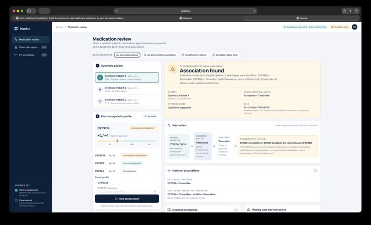This screenshot has height=225, width=371.
Task: Click the Run assessment button
Action: tap(127, 199)
